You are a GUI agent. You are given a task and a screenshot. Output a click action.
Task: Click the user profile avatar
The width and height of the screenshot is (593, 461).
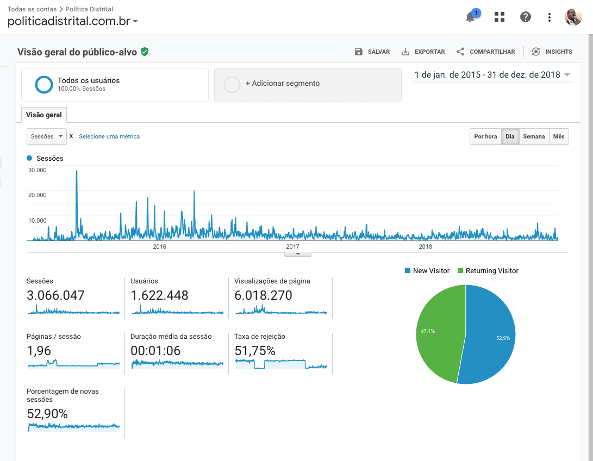click(x=573, y=17)
